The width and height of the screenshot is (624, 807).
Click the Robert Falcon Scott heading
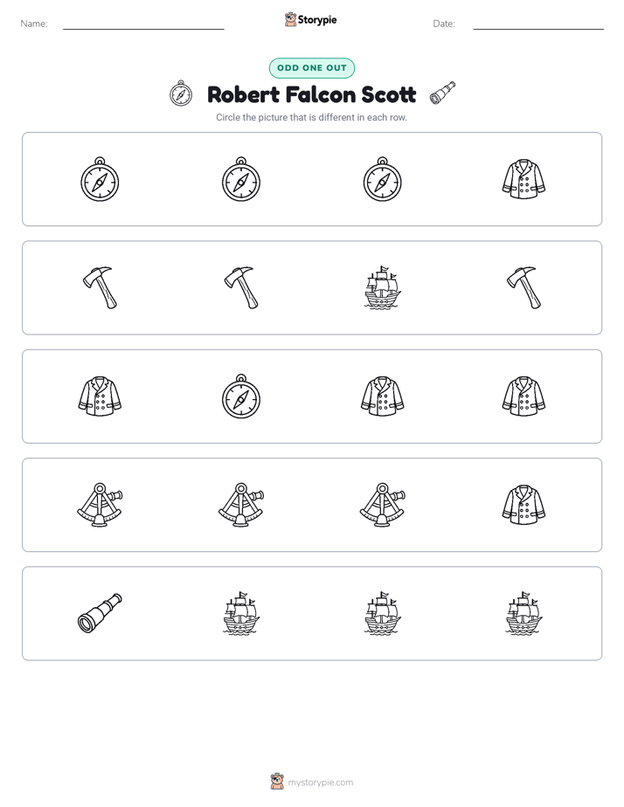[311, 94]
